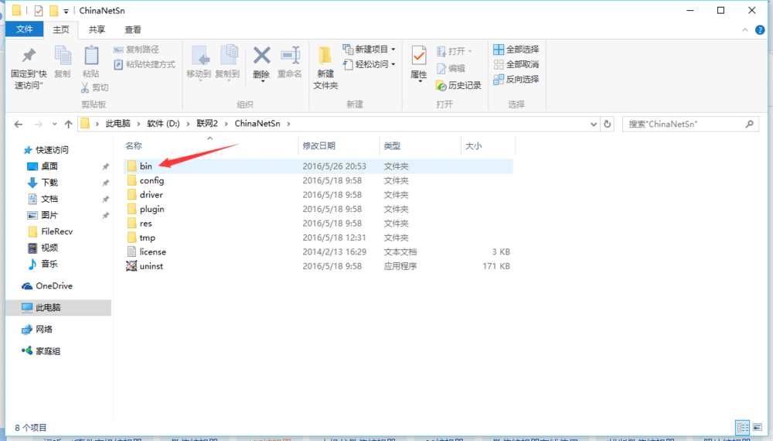Click the search ChinaNetSn input box

(690, 124)
